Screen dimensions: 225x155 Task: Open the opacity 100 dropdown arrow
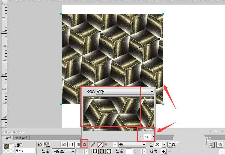(x=164, y=145)
